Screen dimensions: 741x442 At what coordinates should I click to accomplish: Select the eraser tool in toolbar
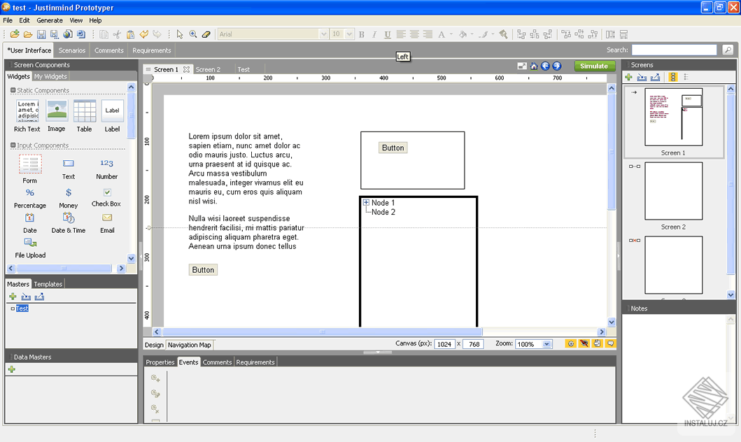206,34
